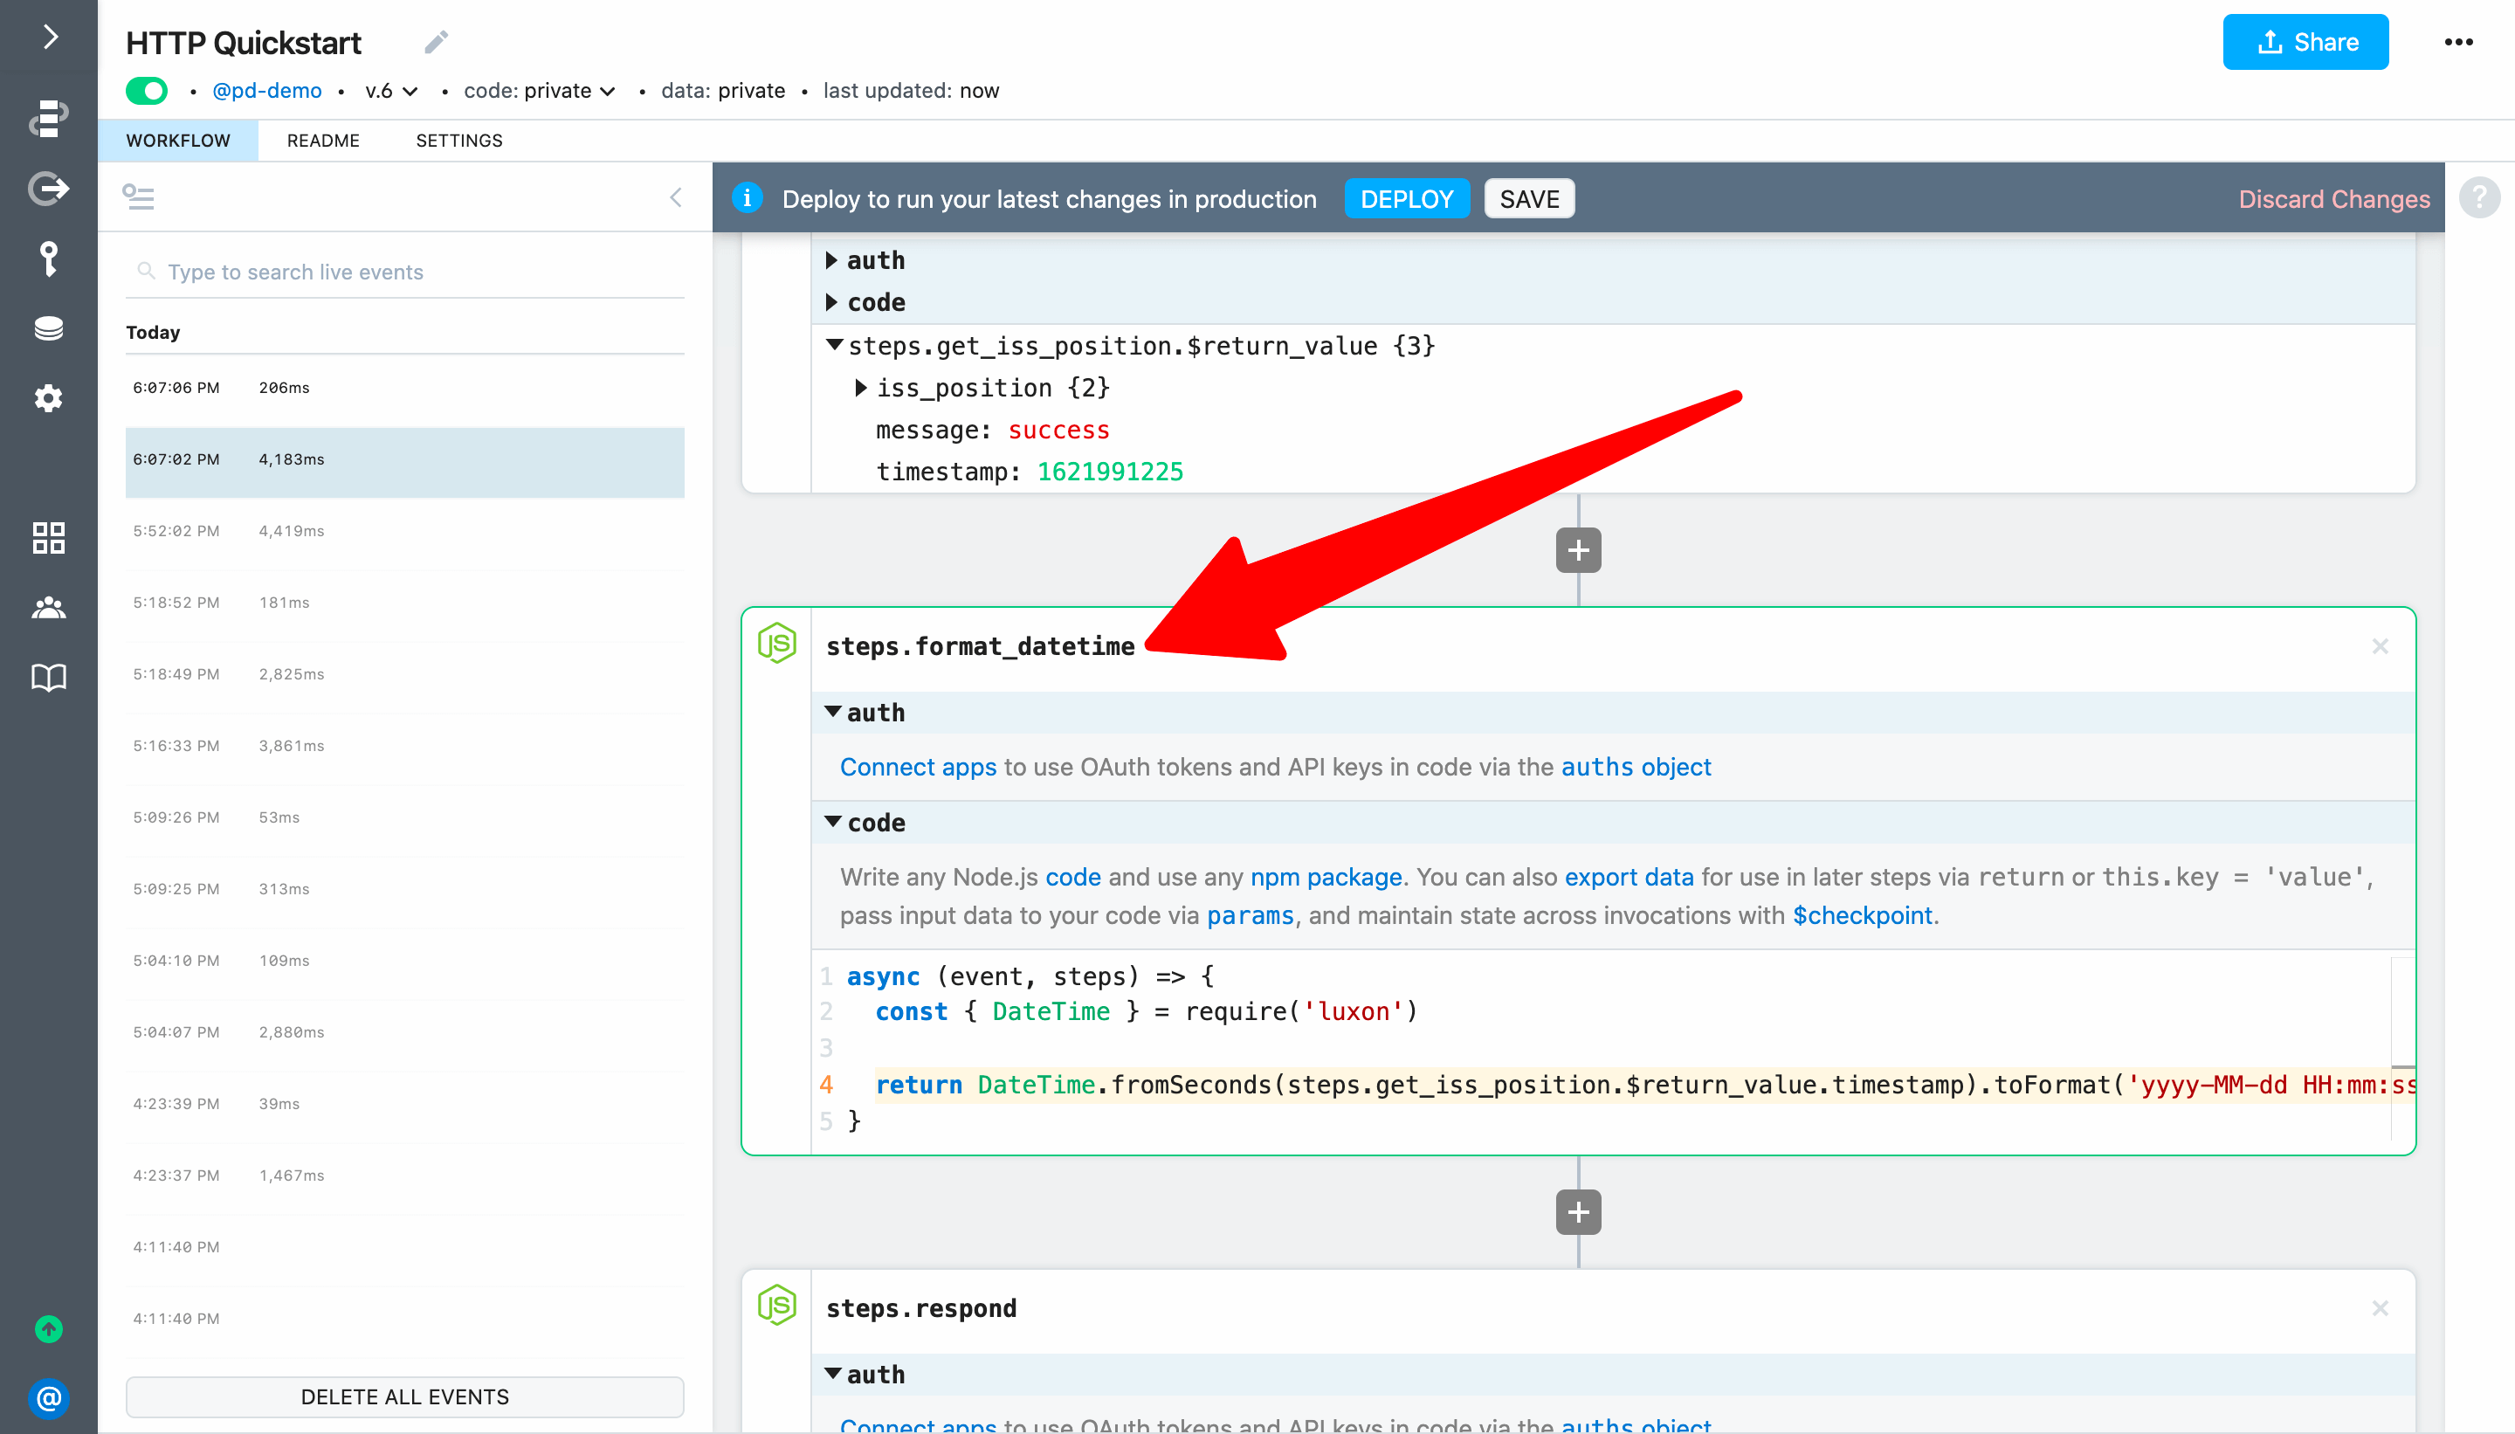Open the data stores database icon
The width and height of the screenshot is (2515, 1434).
click(x=48, y=328)
